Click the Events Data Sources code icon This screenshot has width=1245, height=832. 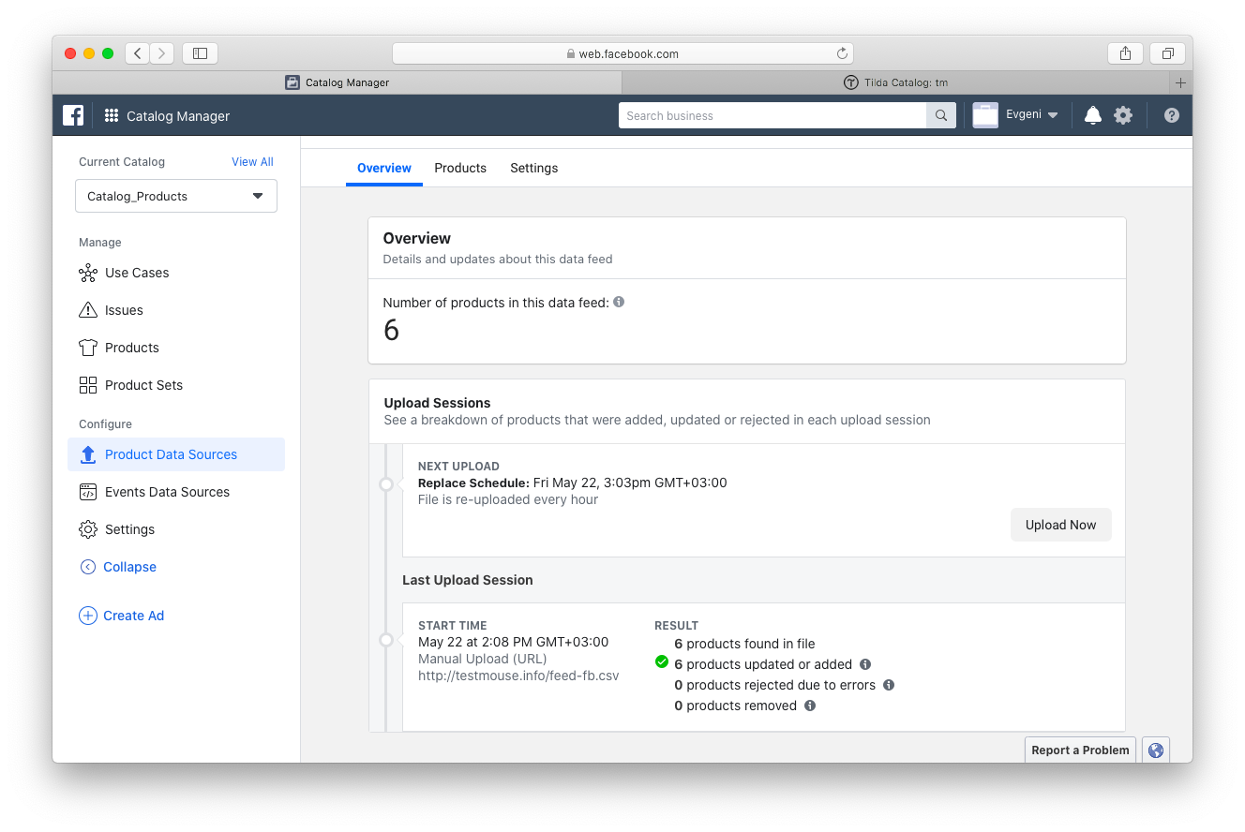(x=88, y=492)
